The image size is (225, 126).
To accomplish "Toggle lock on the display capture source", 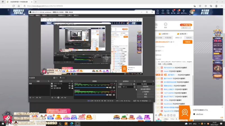I will [x=72, y=88].
